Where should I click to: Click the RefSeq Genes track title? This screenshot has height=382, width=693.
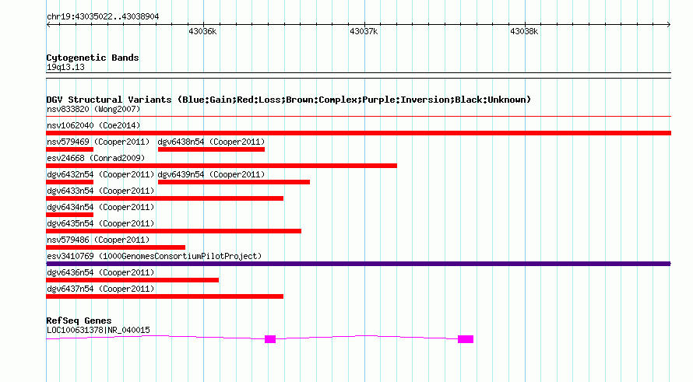pos(79,321)
